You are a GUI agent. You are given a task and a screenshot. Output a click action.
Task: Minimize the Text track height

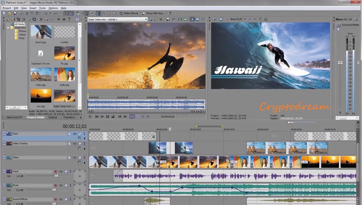click(x=4, y=133)
